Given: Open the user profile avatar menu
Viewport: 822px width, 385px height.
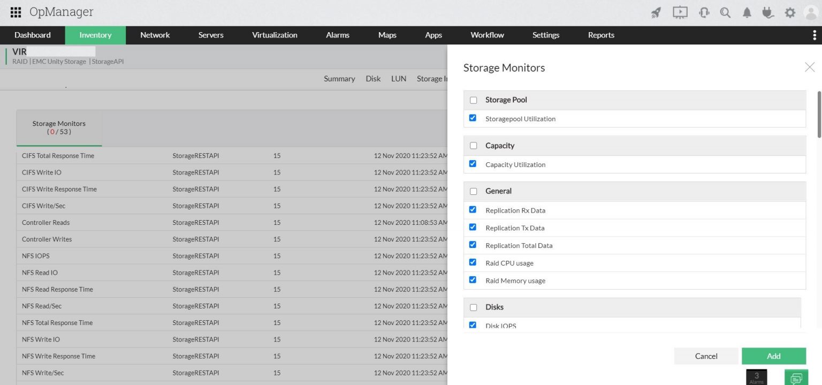Looking at the screenshot, I should (811, 13).
